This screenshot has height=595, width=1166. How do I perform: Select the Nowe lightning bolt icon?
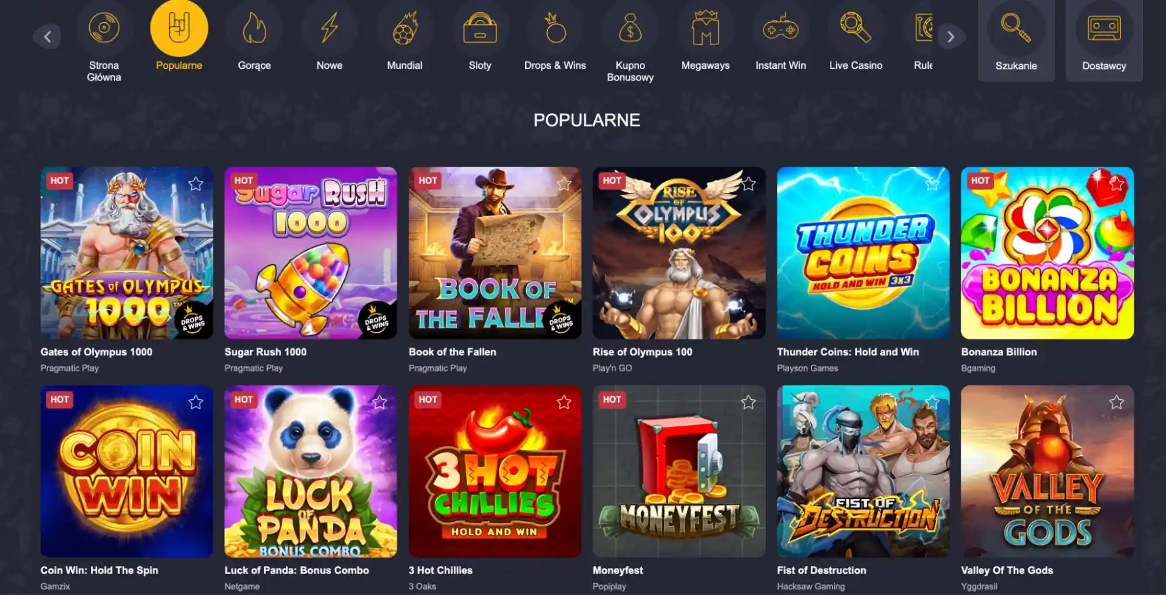[x=330, y=29]
